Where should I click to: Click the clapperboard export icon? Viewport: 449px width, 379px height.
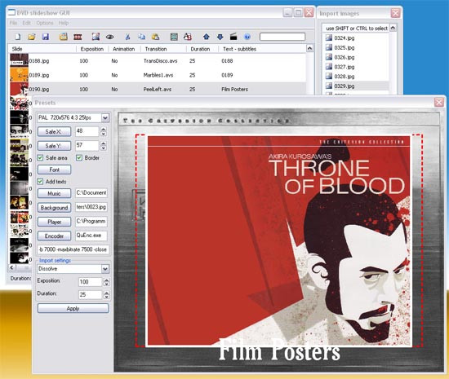tap(233, 37)
